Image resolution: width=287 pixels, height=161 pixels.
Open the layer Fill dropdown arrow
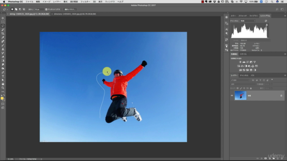click(272, 89)
